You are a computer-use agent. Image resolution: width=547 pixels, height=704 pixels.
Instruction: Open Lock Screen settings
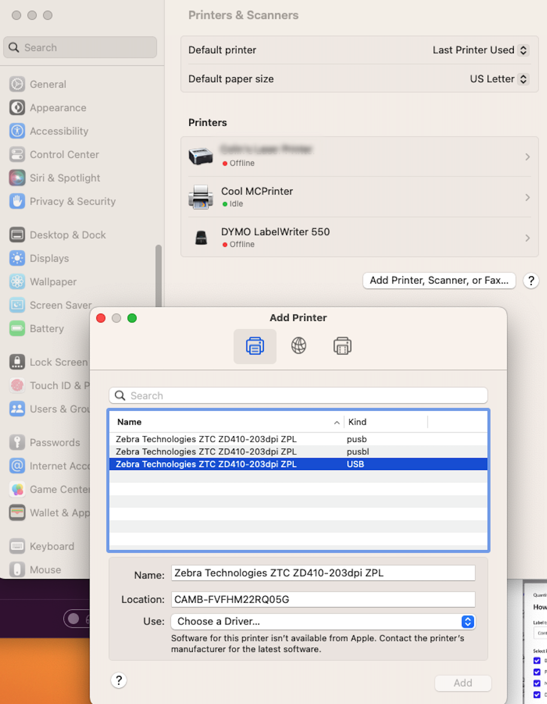point(50,362)
